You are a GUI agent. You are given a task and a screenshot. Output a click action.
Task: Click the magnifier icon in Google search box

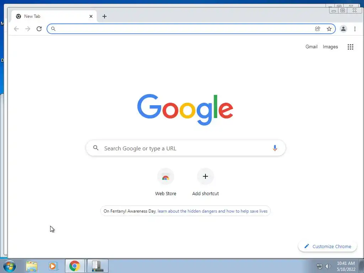pos(96,148)
